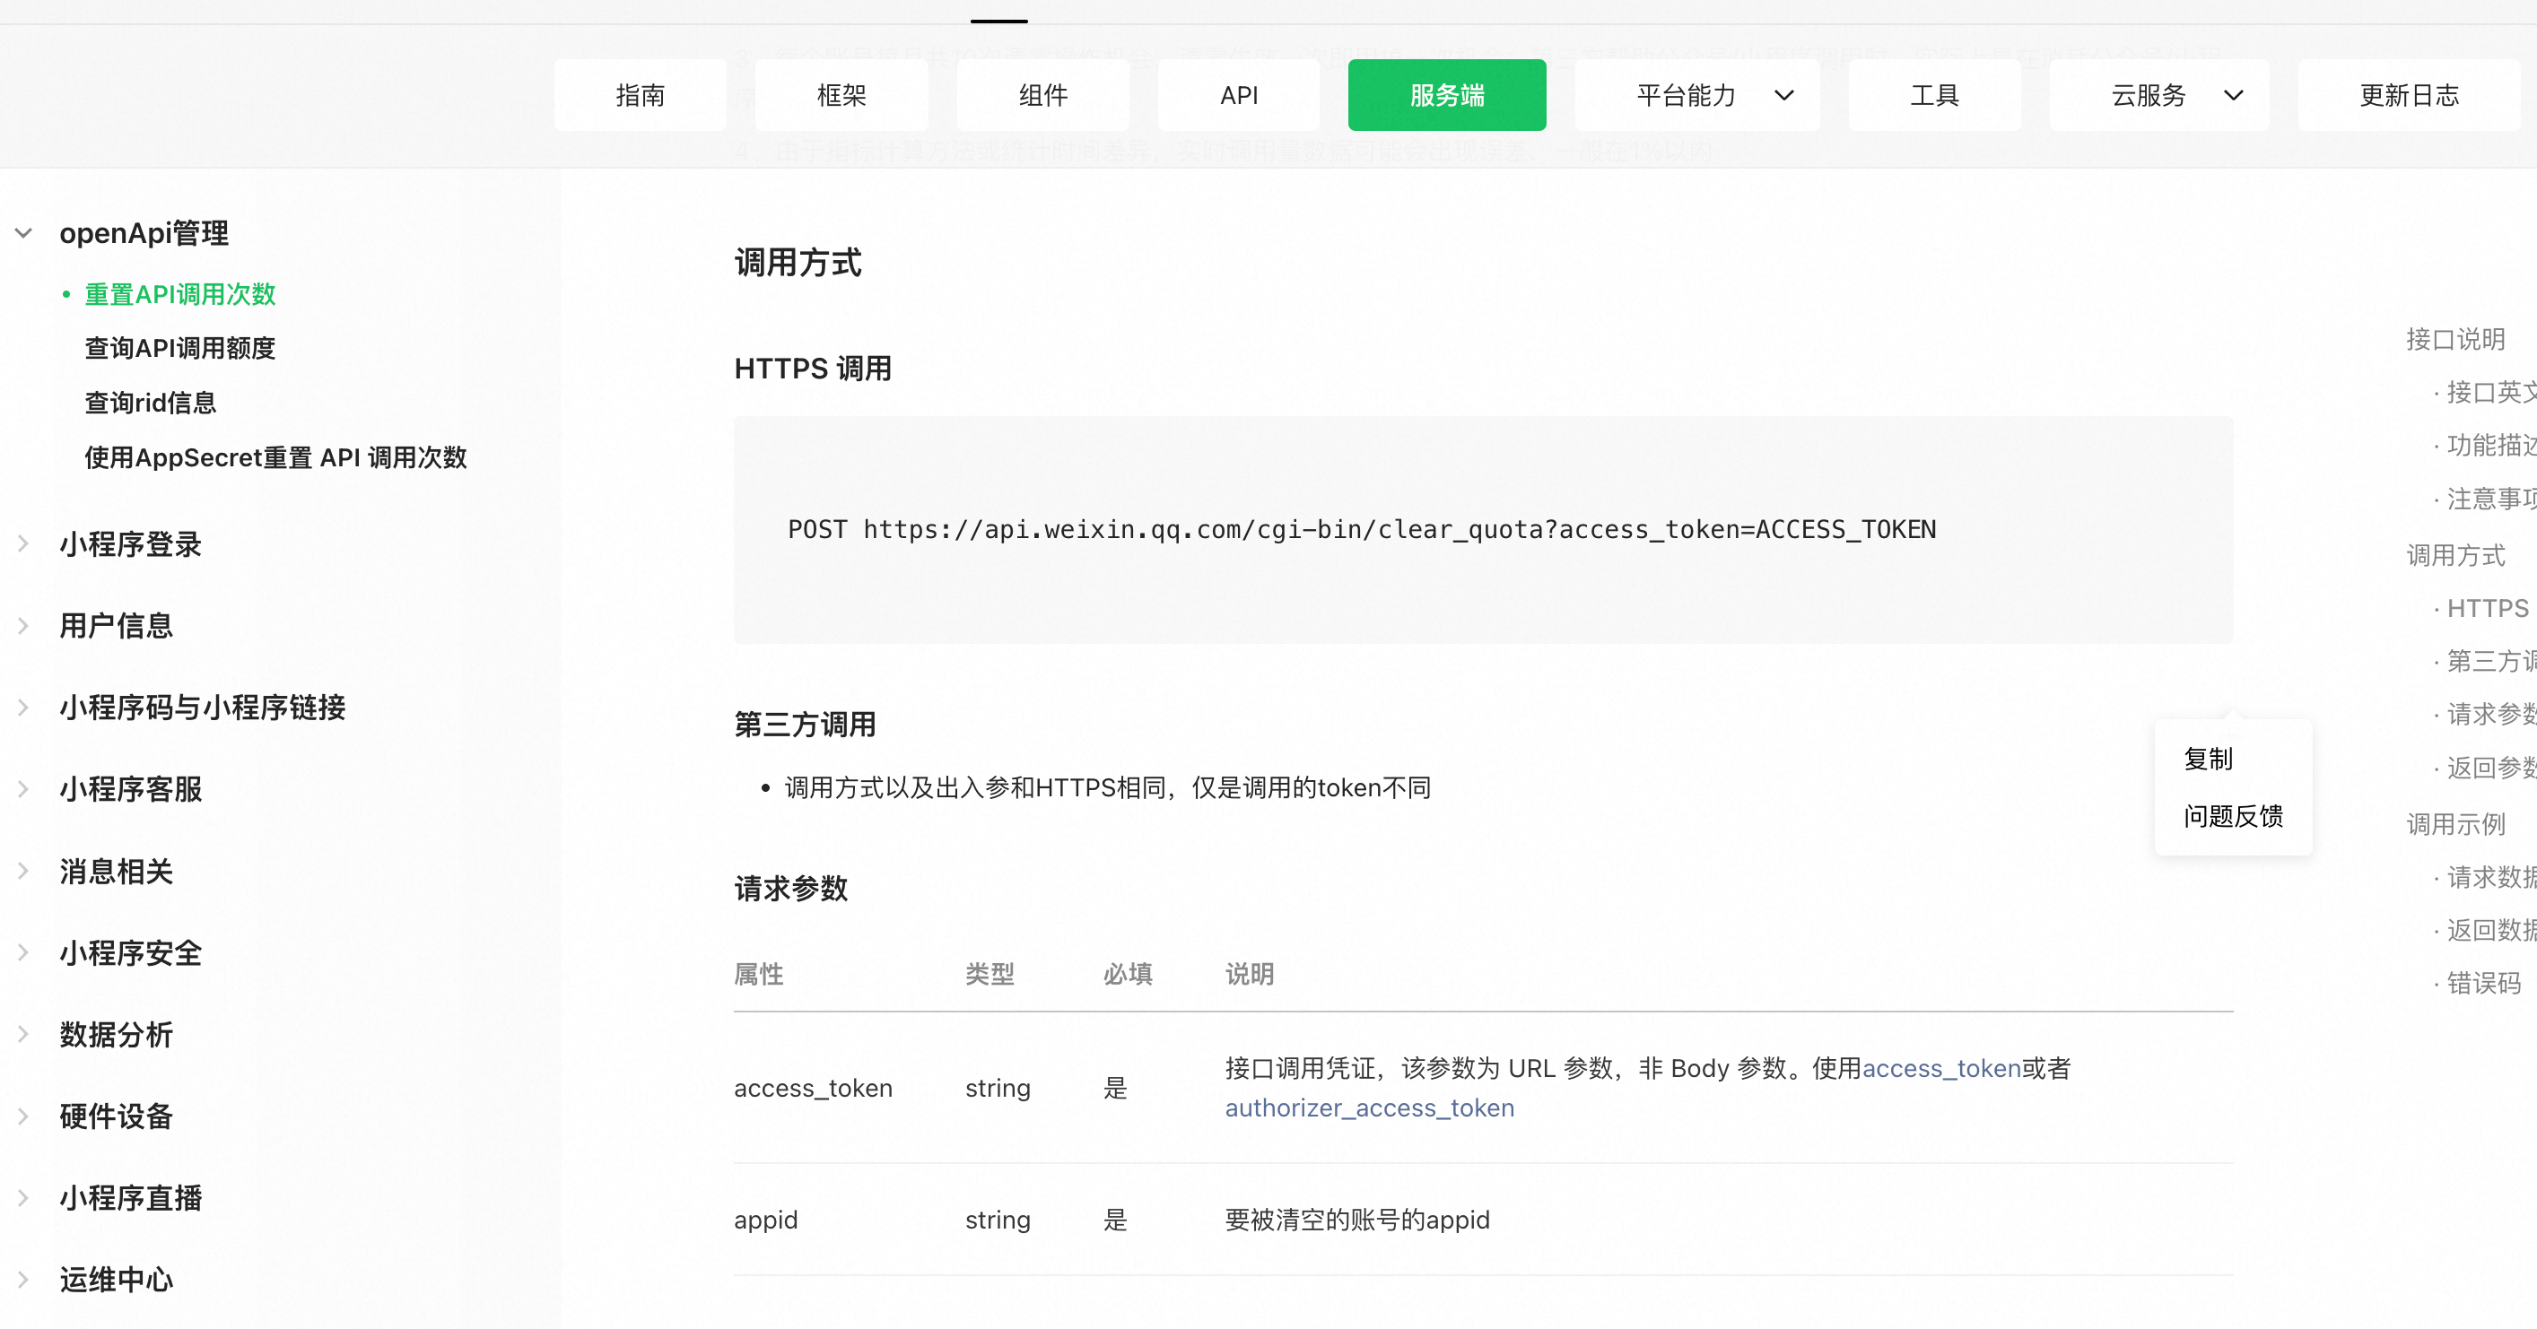Viewport: 2537px width, 1329px height.
Task: Open the authorizer_access_token link
Action: click(1369, 1108)
